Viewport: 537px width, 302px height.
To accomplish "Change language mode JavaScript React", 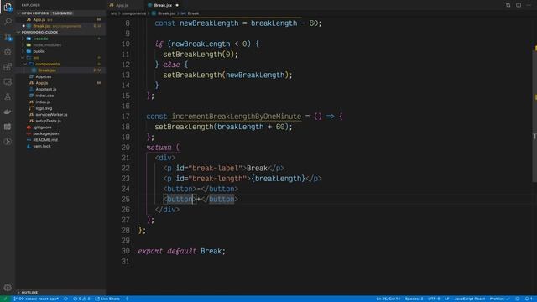I will pos(470,299).
